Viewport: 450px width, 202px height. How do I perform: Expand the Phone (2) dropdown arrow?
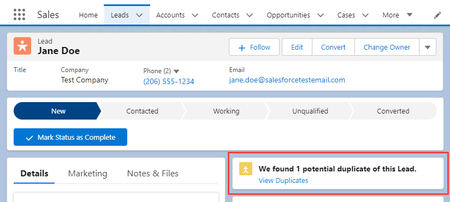point(176,71)
